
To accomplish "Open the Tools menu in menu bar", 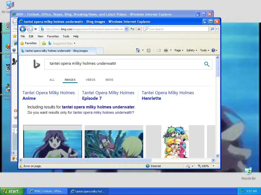I will (x=66, y=36).
